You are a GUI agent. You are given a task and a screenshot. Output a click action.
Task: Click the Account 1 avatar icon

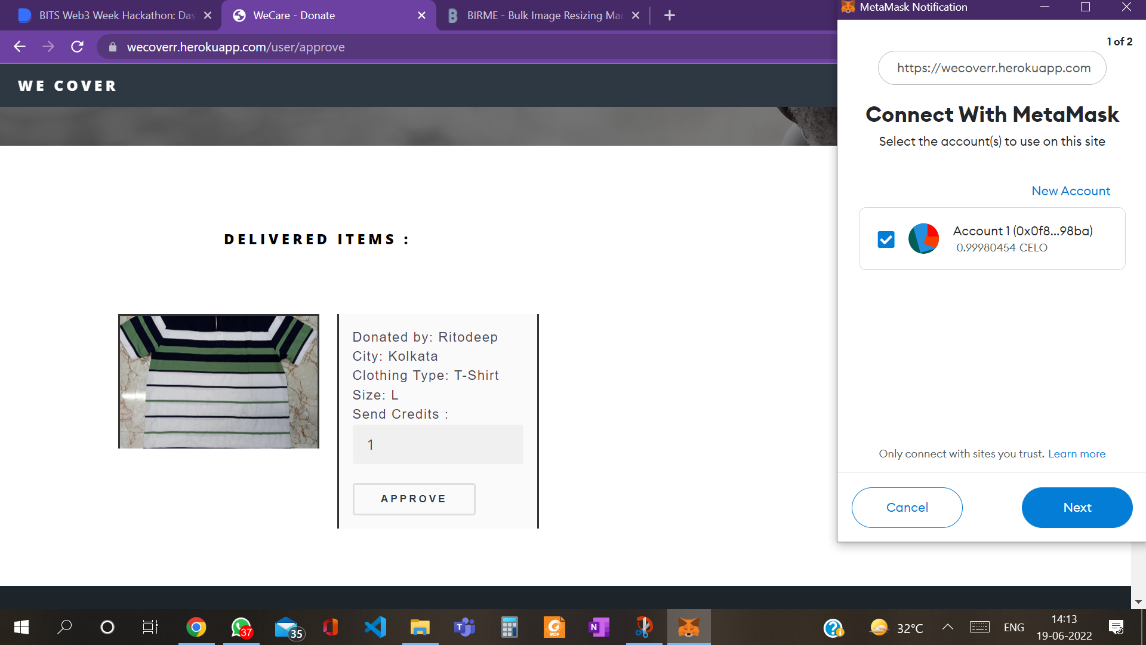pyautogui.click(x=923, y=239)
